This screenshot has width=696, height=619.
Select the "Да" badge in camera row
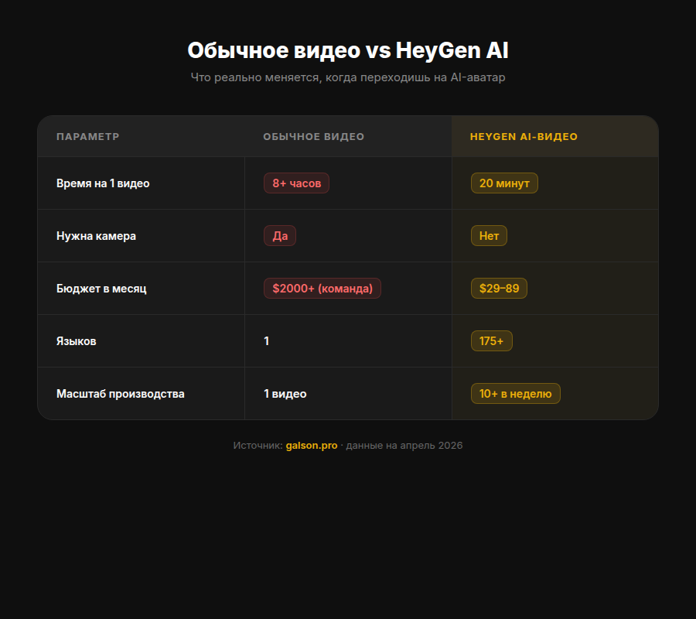click(279, 236)
